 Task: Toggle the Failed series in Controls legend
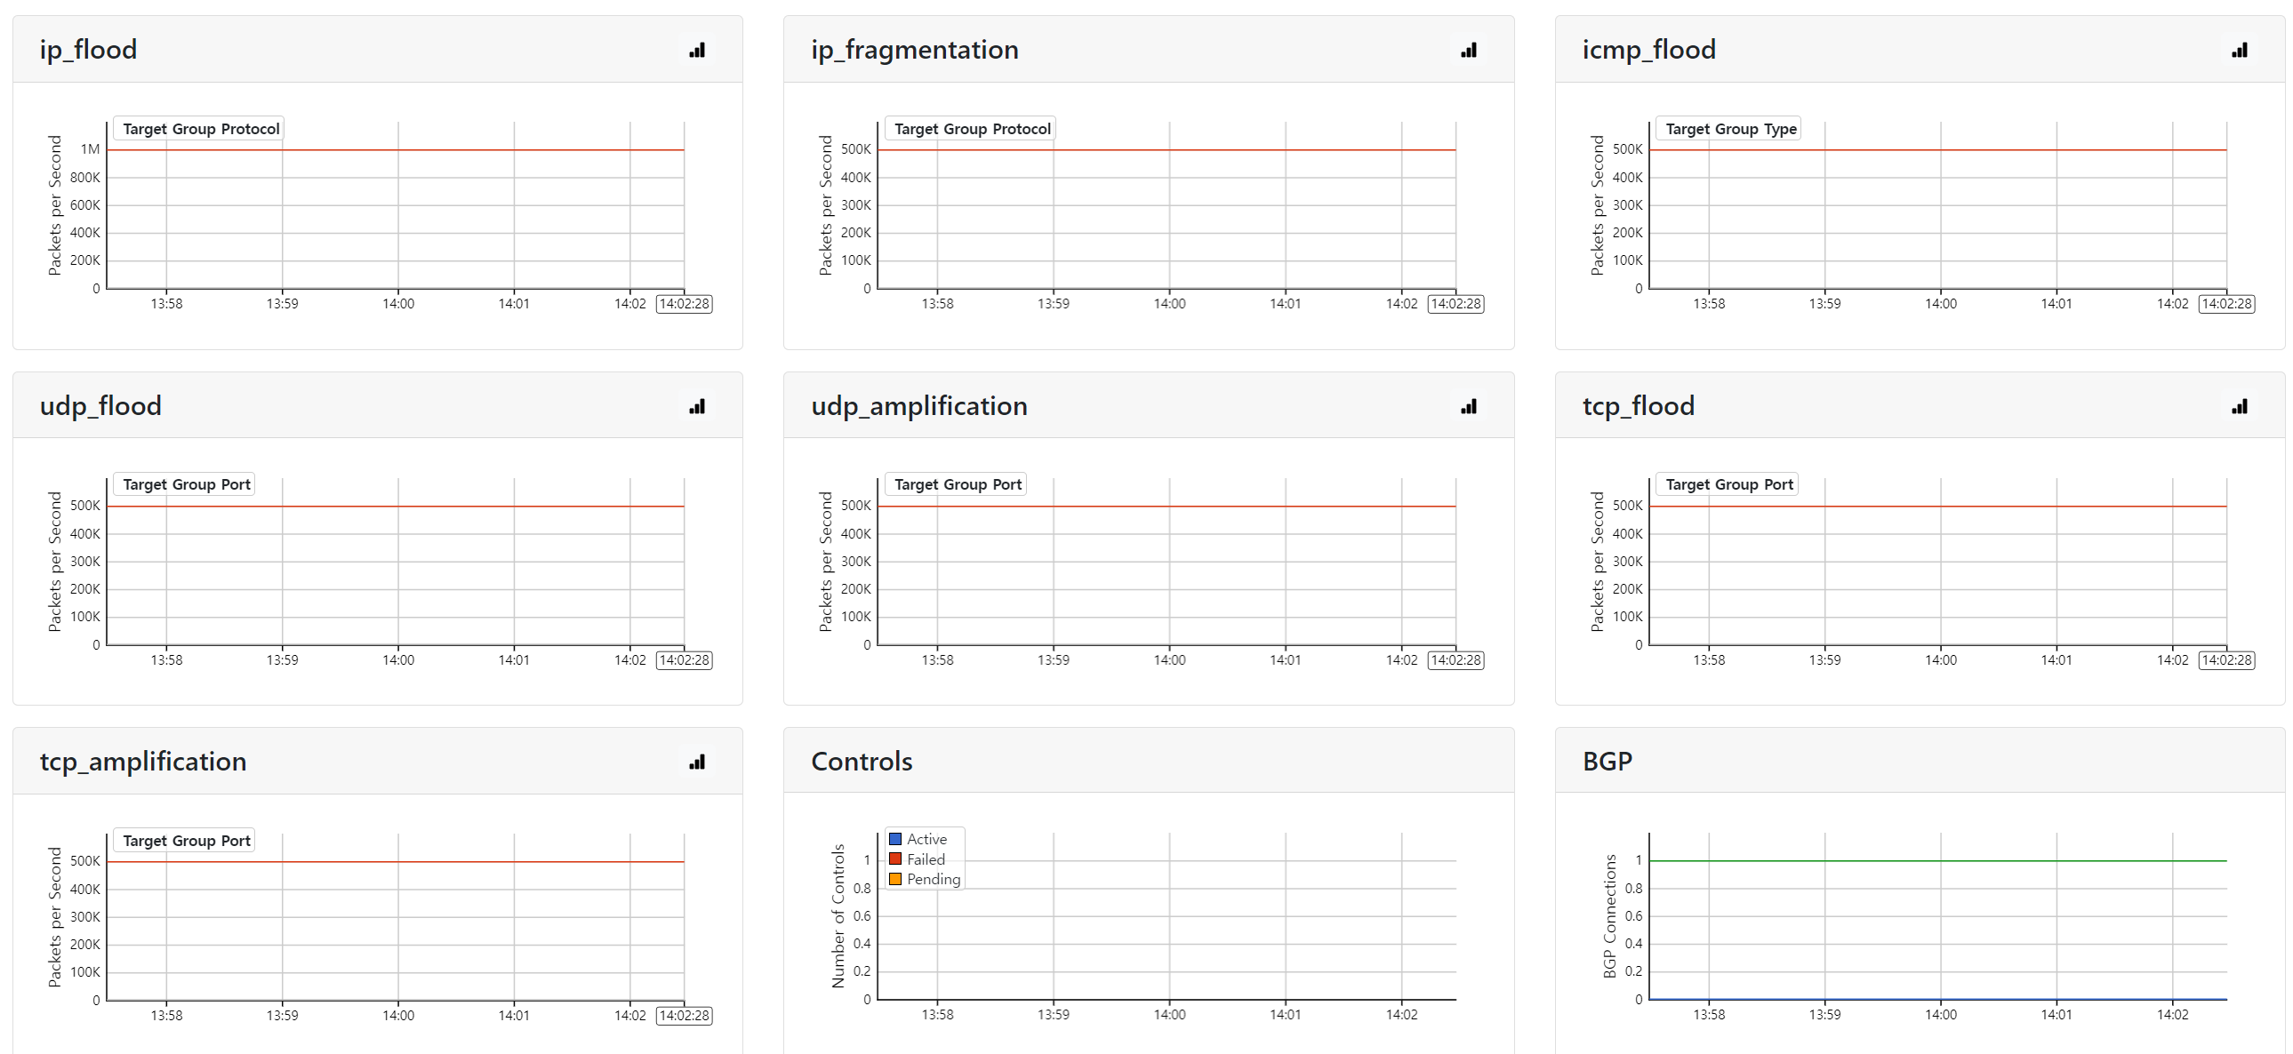point(924,859)
